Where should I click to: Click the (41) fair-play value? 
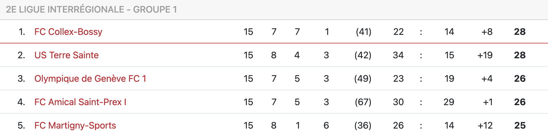tap(364, 32)
